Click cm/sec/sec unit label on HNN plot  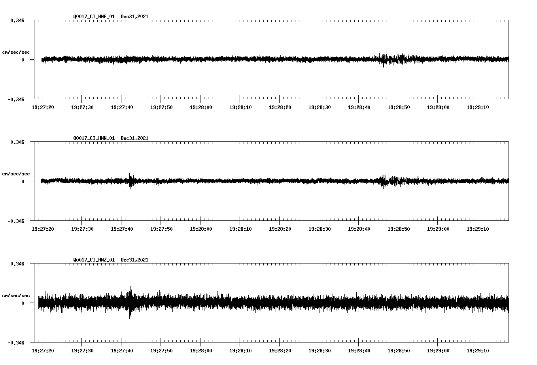tap(16, 174)
